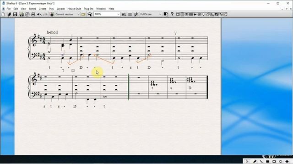Screen dimensions: 293x164
Task: Open the Help menu
Action: (111, 9)
